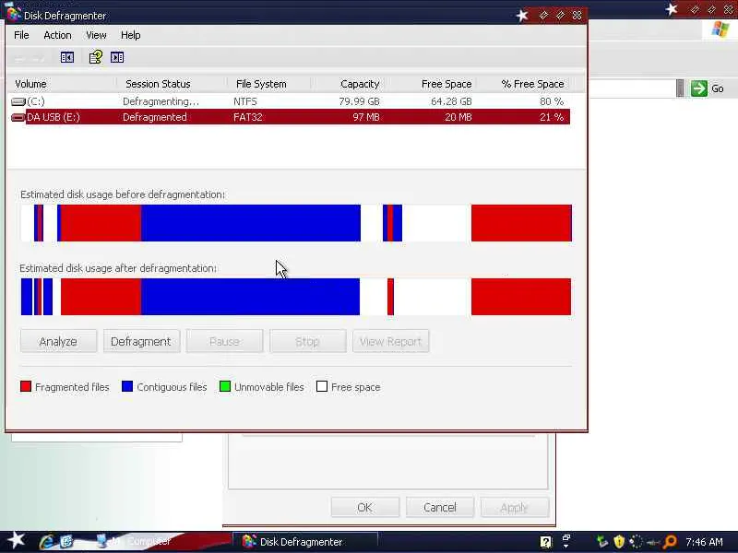The height and width of the screenshot is (553, 738).
Task: Click Cancel in the background dialog
Action: coord(440,508)
